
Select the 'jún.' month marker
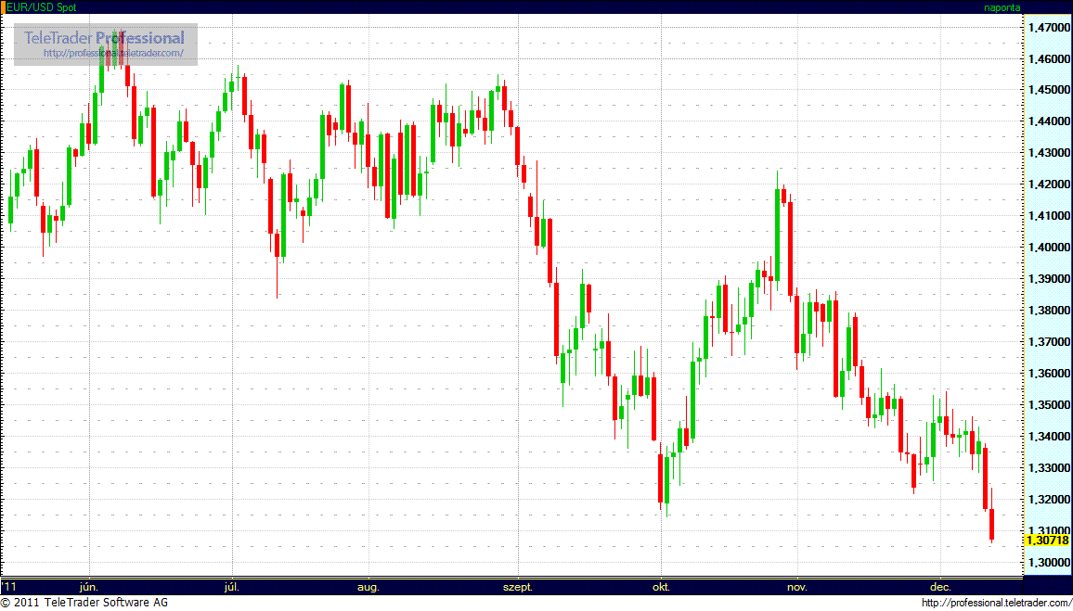click(90, 587)
